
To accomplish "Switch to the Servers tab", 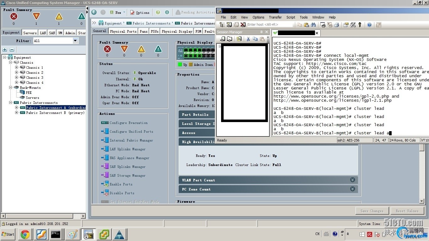I will (30, 33).
